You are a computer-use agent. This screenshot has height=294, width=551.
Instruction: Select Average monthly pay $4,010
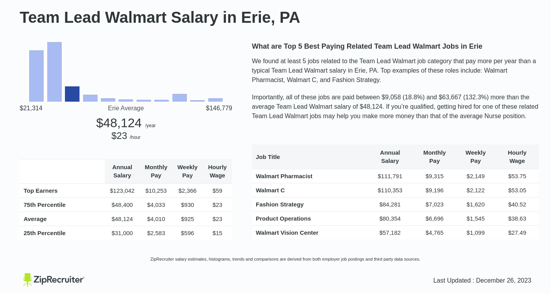(156, 219)
